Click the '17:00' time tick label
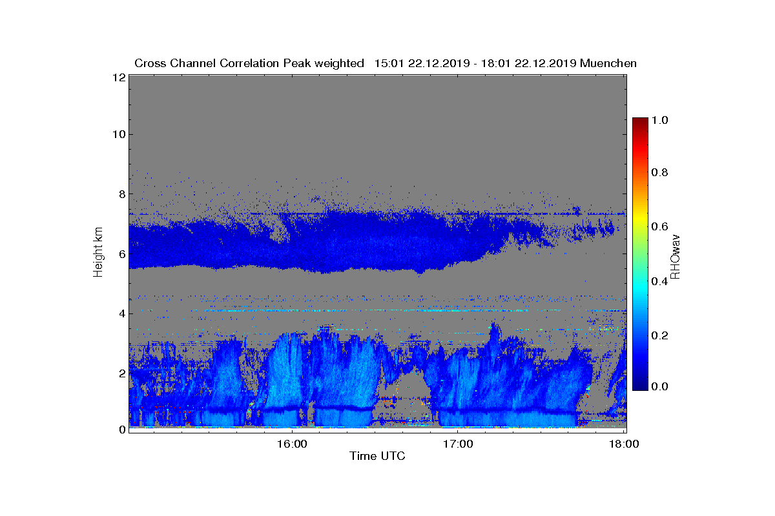The image size is (775, 516). [x=457, y=444]
